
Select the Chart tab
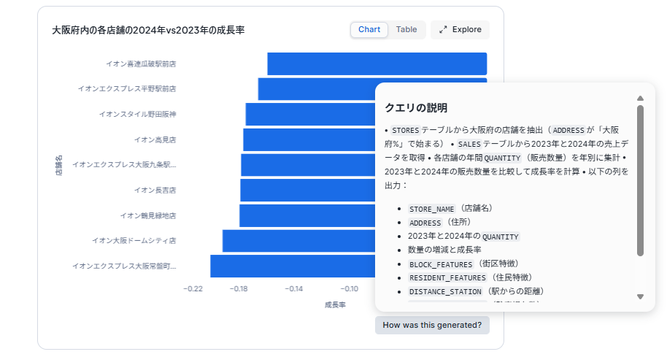[x=369, y=30]
